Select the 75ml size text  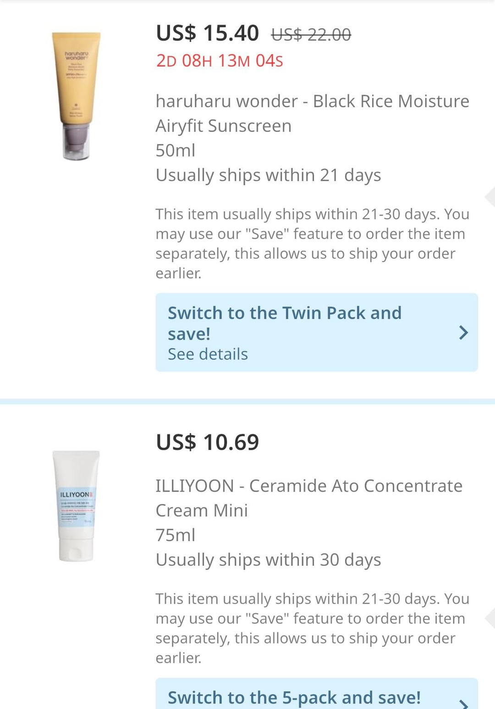point(175,535)
